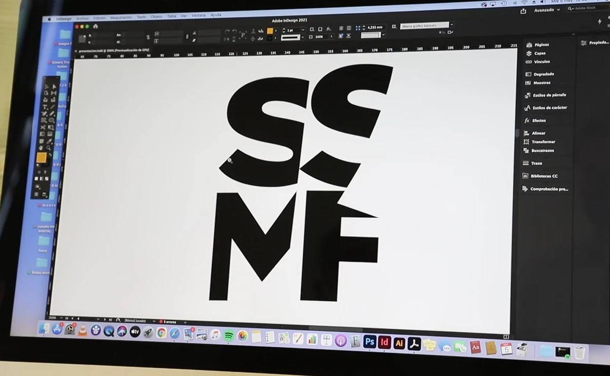This screenshot has height=376, width=610.
Task: Expand the Marco gráfico básico style dropdown
Action: (x=451, y=25)
